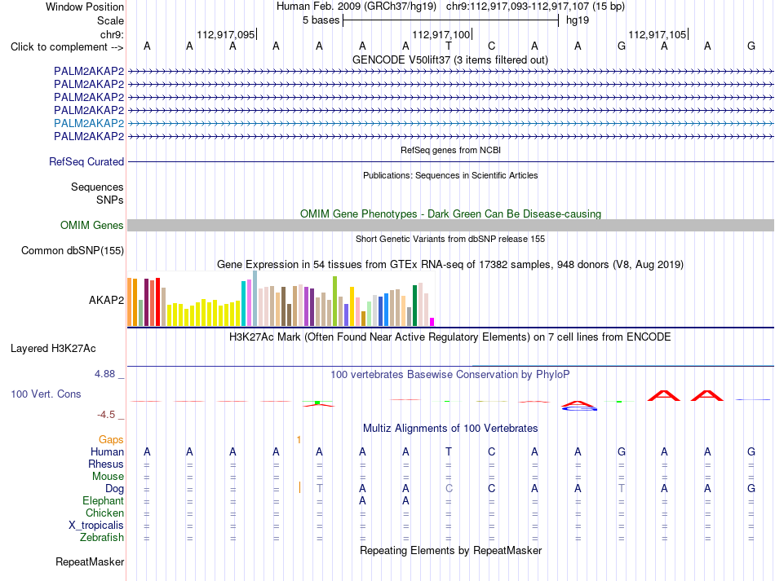Click the GENCODE V50lift37 track title
775x581 pixels.
(450, 60)
